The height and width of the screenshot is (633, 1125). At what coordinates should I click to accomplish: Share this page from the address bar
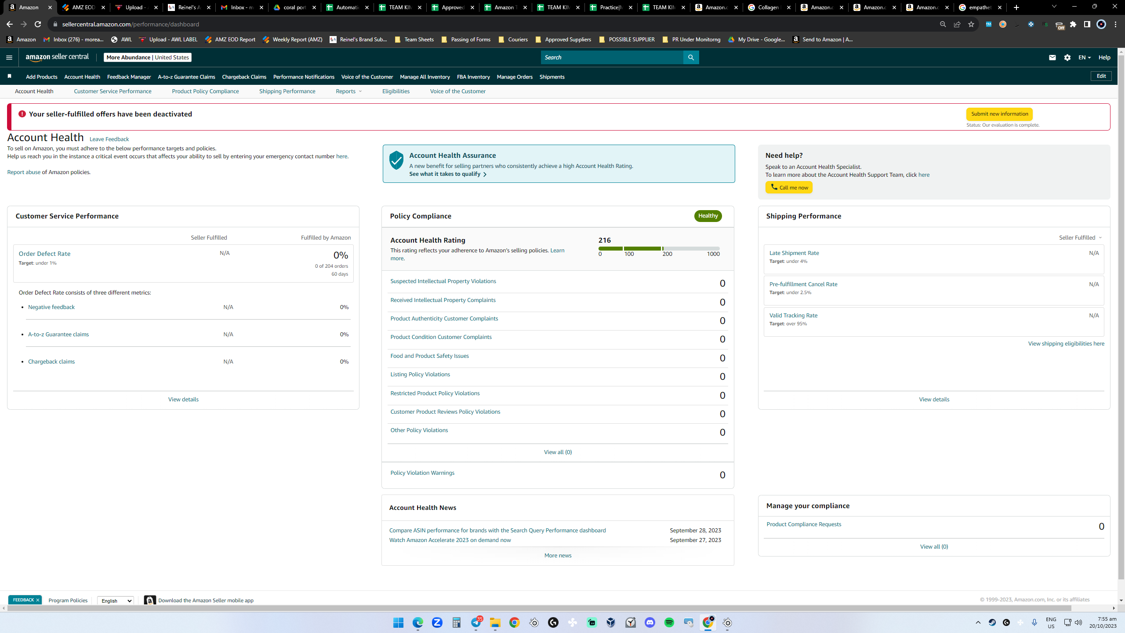click(x=957, y=24)
